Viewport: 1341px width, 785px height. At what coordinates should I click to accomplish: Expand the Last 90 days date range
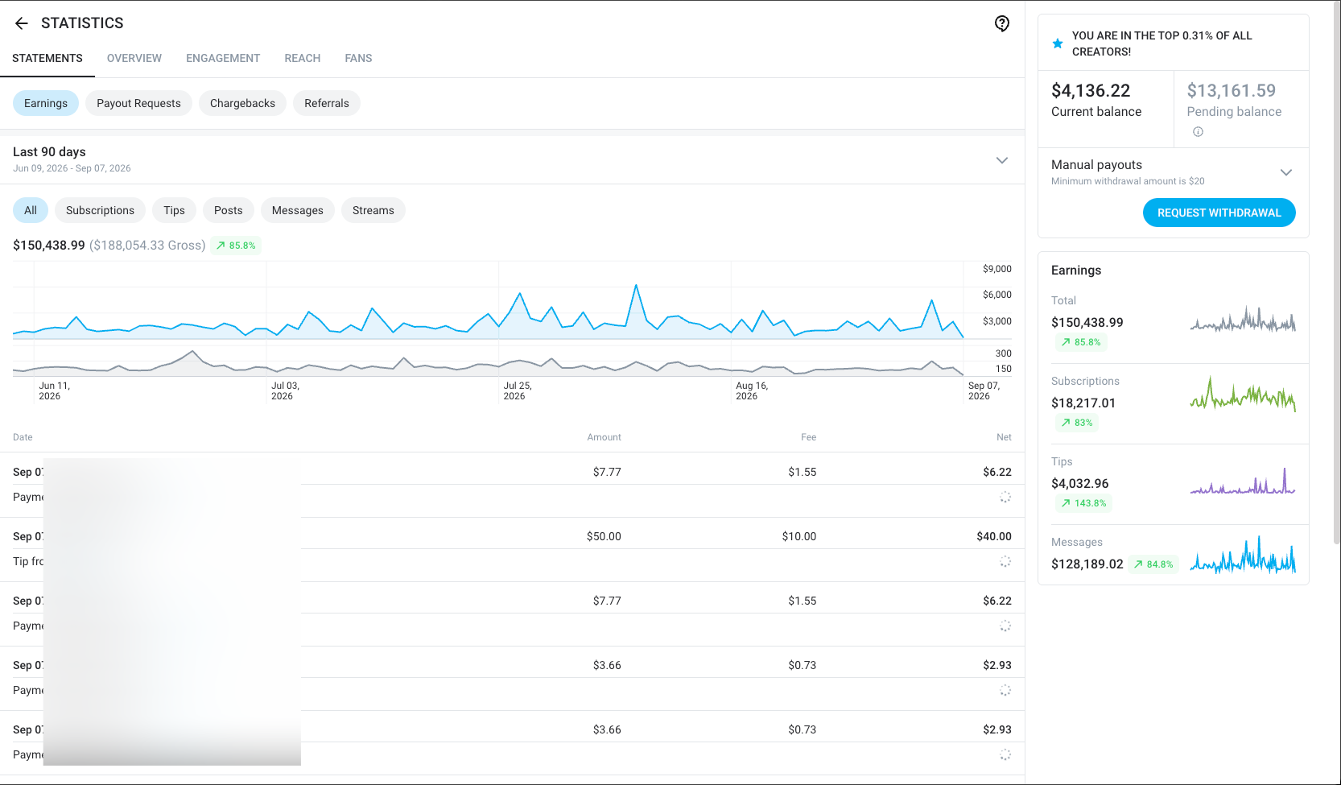tap(1002, 160)
